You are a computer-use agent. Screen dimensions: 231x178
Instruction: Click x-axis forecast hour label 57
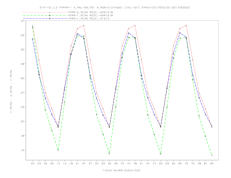(154, 163)
